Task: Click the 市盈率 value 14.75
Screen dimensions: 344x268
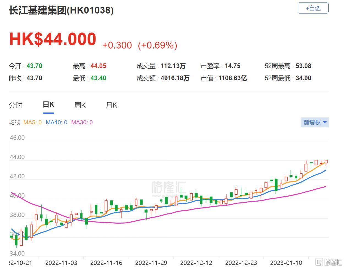Action: 233,66
